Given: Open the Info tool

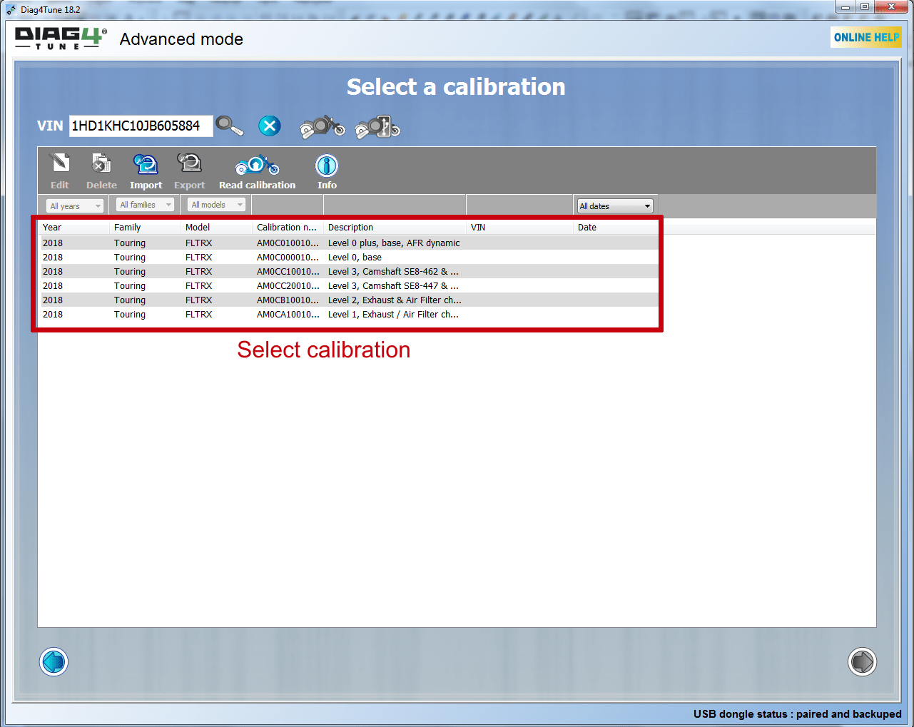Looking at the screenshot, I should click(x=327, y=171).
